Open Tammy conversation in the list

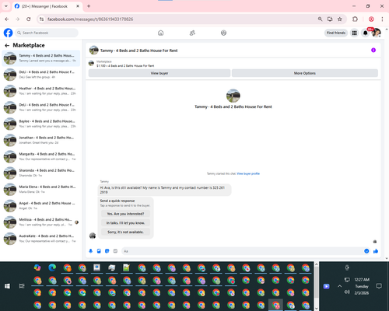click(x=41, y=58)
